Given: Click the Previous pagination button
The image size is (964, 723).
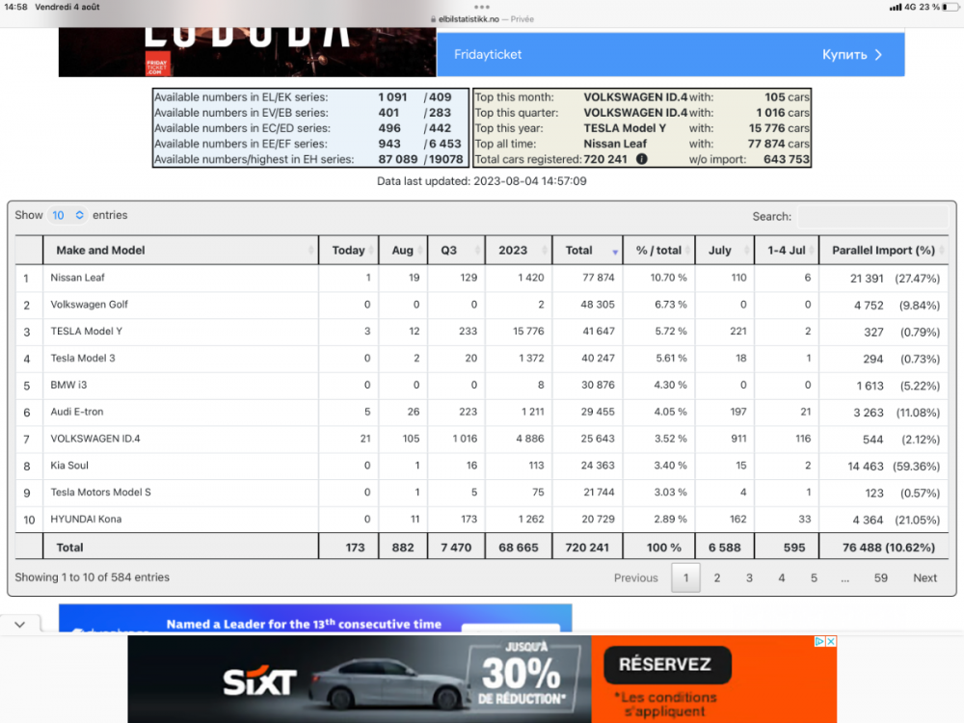Looking at the screenshot, I should click(635, 577).
